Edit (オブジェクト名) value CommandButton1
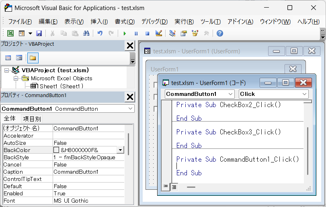The image size is (326, 207). [88, 128]
